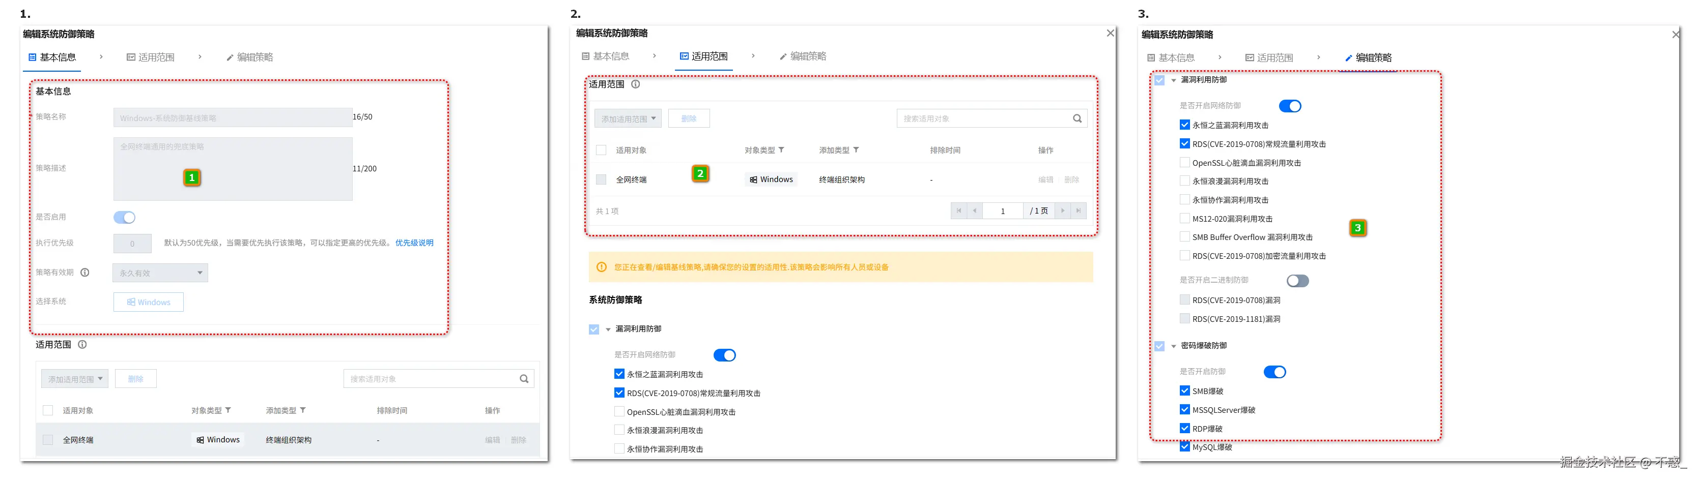Uncheck SMB爆破 in dialog 3

pyautogui.click(x=1184, y=391)
